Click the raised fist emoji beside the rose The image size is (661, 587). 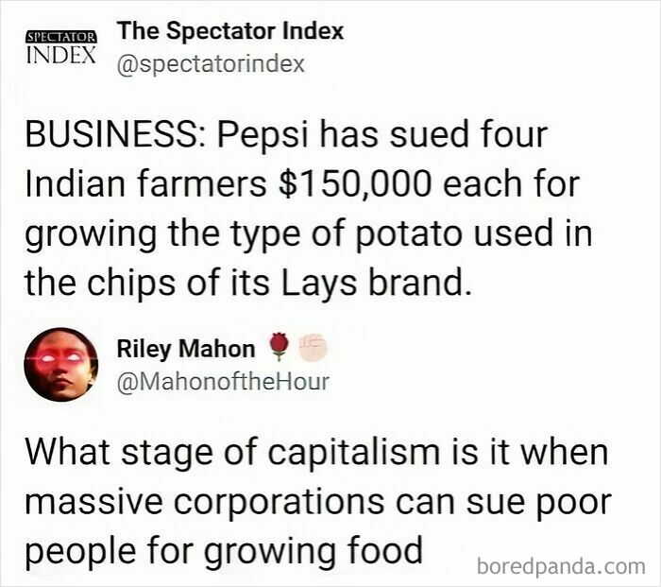[313, 348]
